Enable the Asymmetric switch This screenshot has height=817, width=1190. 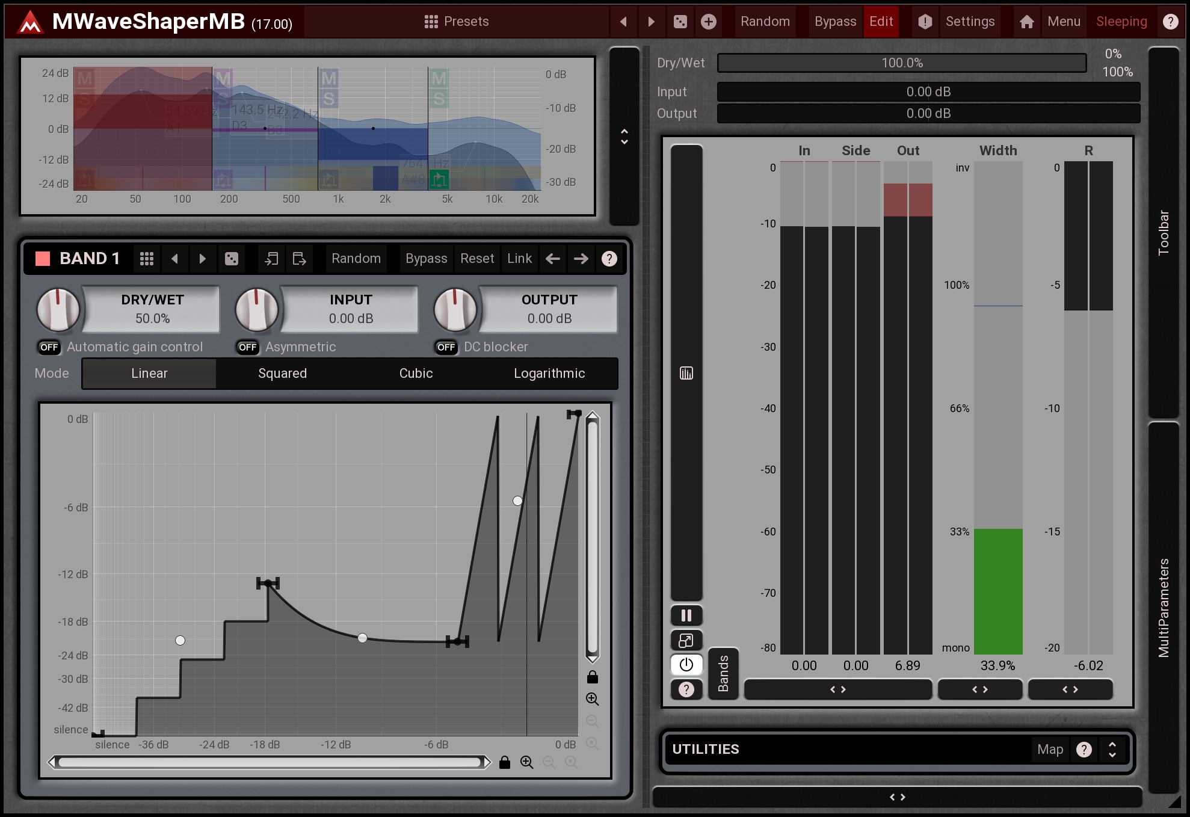pos(248,347)
